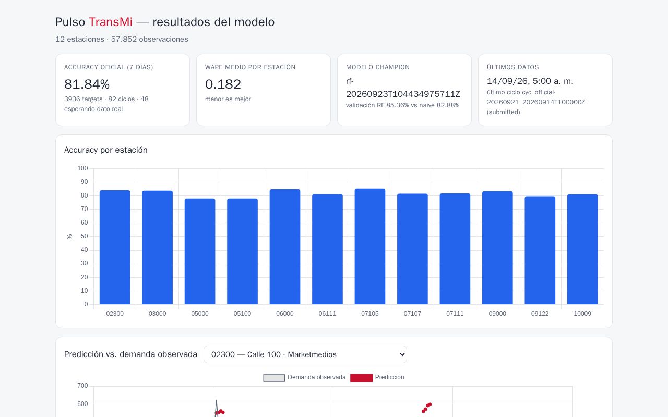Click the Accuracy por estación heading
Image resolution: width=668 pixels, height=417 pixels.
pos(106,150)
